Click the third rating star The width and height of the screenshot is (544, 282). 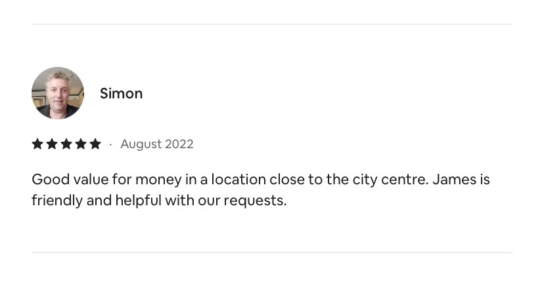point(66,144)
